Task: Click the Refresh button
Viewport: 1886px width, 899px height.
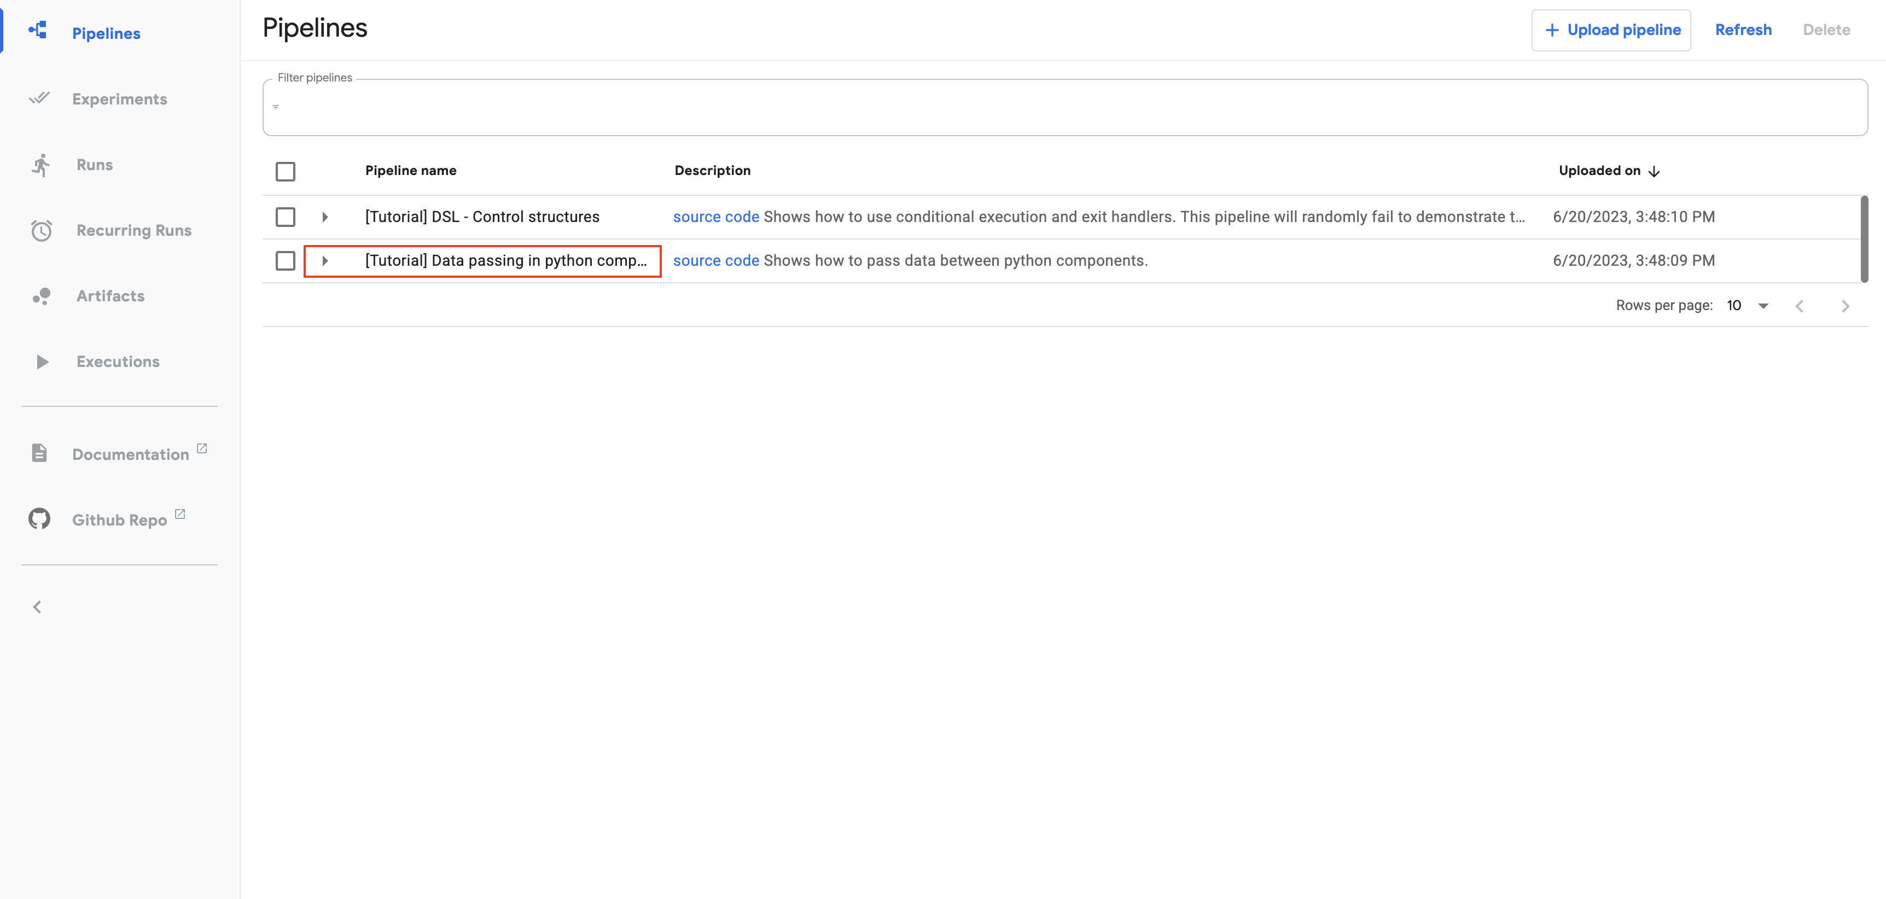Action: pos(1743,30)
